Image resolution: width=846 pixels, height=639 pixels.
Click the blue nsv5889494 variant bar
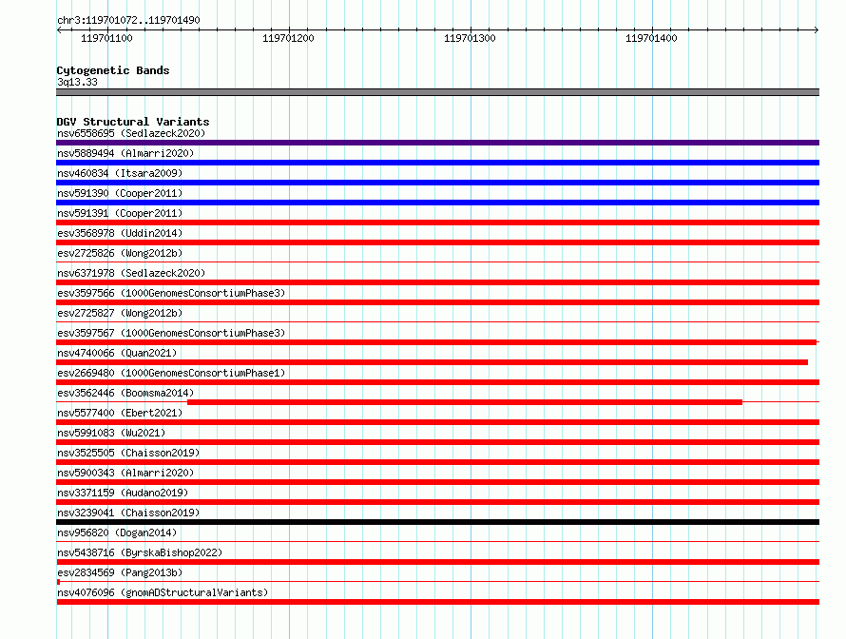pos(437,163)
